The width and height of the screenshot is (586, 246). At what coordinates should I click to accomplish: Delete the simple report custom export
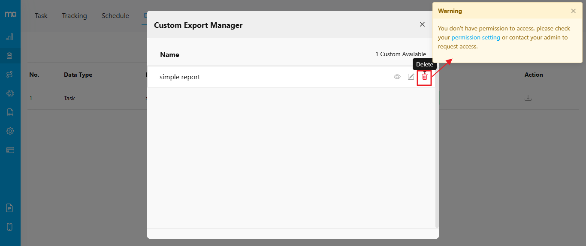coord(424,77)
